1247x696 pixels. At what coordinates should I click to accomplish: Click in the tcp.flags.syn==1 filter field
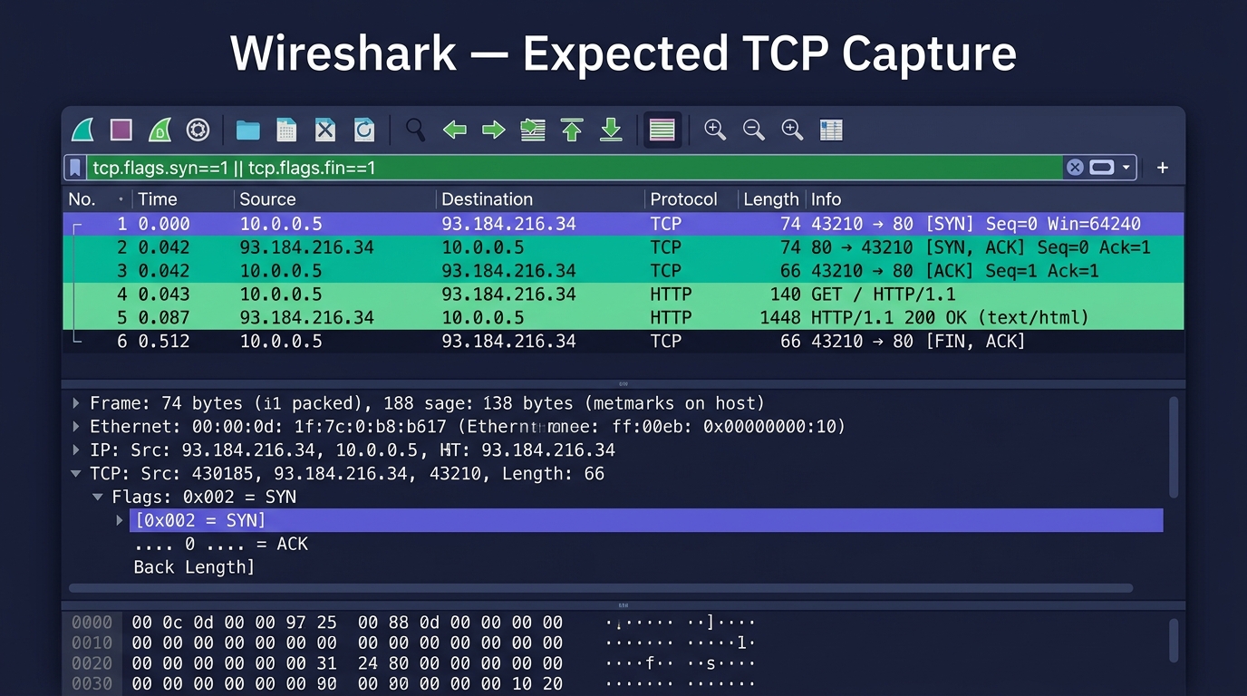coord(575,168)
